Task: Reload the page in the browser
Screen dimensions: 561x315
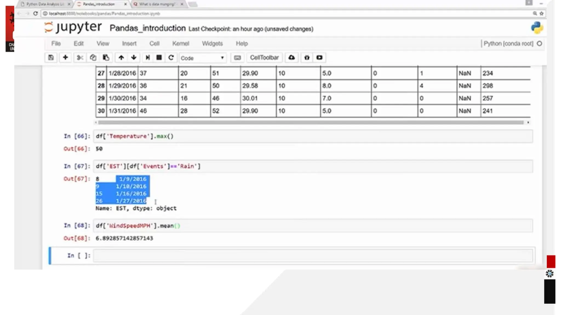Action: pos(35,13)
